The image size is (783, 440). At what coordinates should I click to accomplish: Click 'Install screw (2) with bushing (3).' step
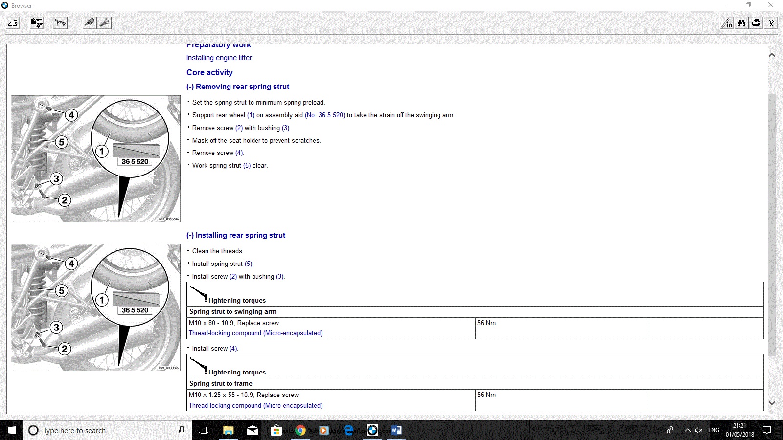point(238,277)
